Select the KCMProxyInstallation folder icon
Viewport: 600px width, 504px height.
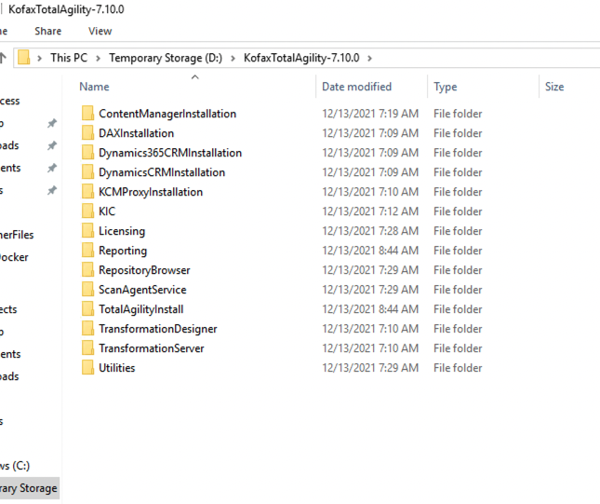pos(87,192)
